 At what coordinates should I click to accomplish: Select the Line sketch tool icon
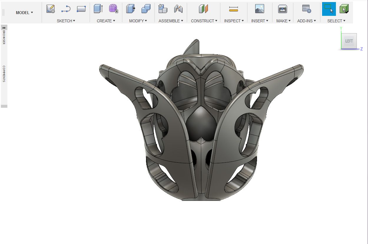(66, 9)
